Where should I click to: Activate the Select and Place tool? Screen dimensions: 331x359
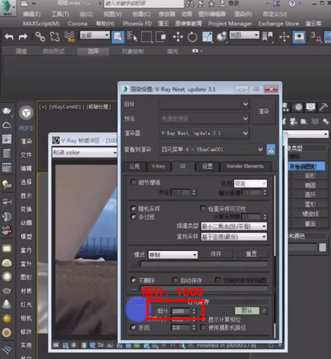(222, 37)
